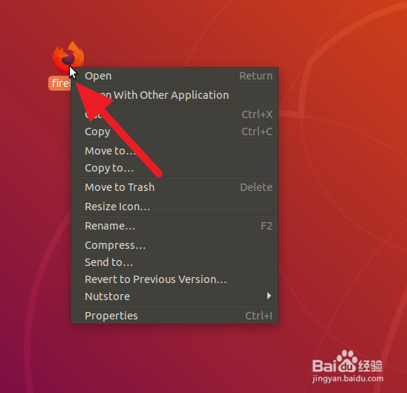Select Open With Other Application

click(x=175, y=95)
